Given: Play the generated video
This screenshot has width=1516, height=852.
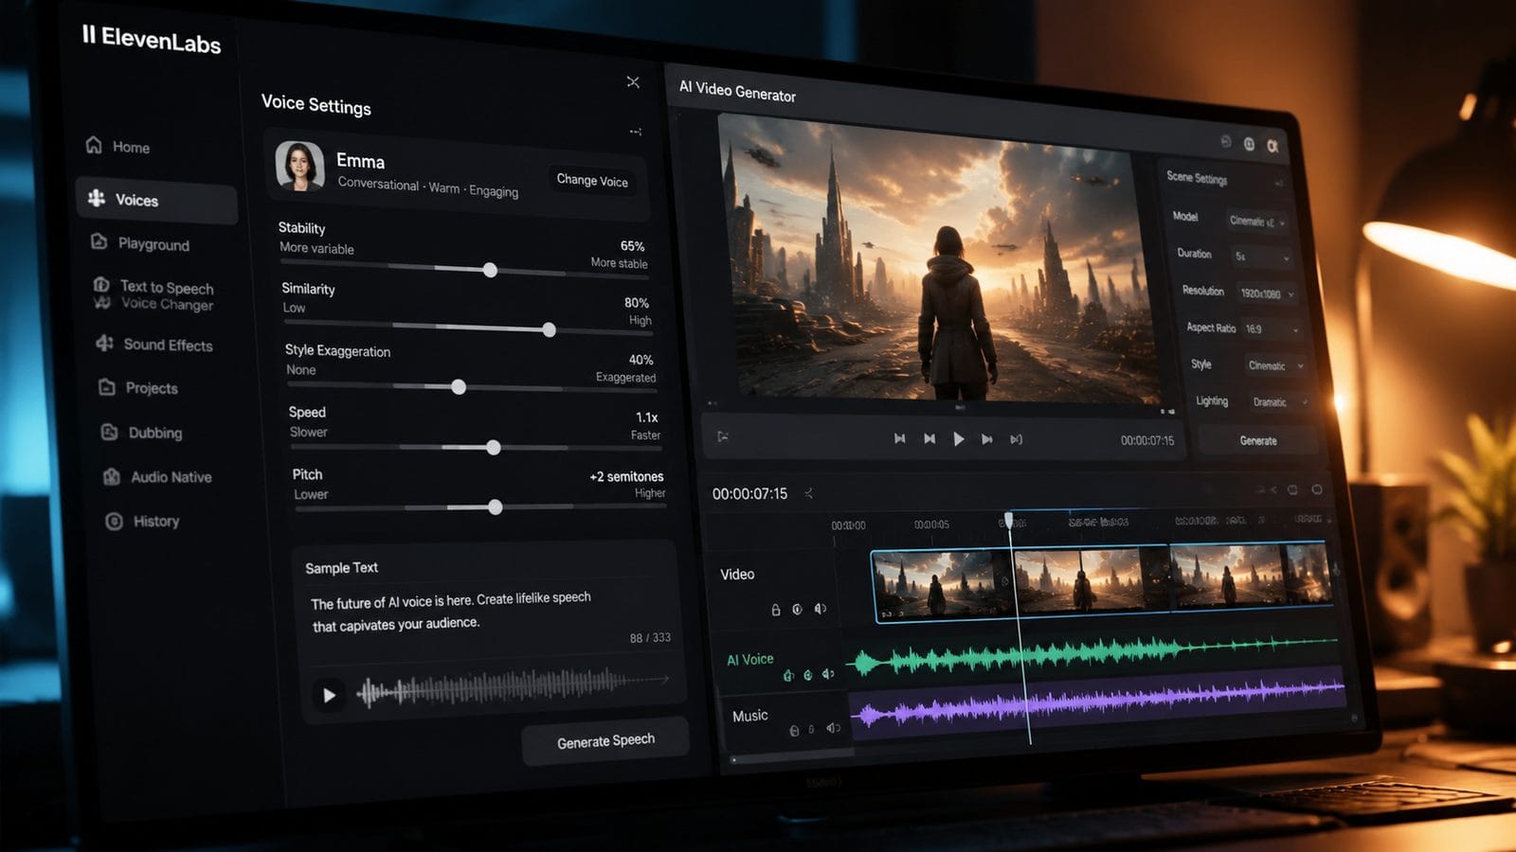Looking at the screenshot, I should [x=958, y=438].
